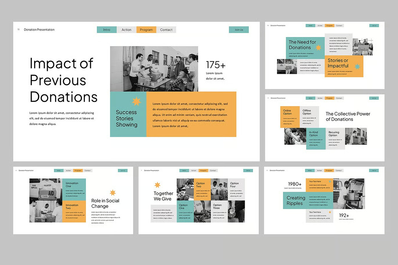Image resolution: width=398 pixels, height=265 pixels.
Task: Click Join Us on The Need for Donations slide
Action: tap(374, 26)
